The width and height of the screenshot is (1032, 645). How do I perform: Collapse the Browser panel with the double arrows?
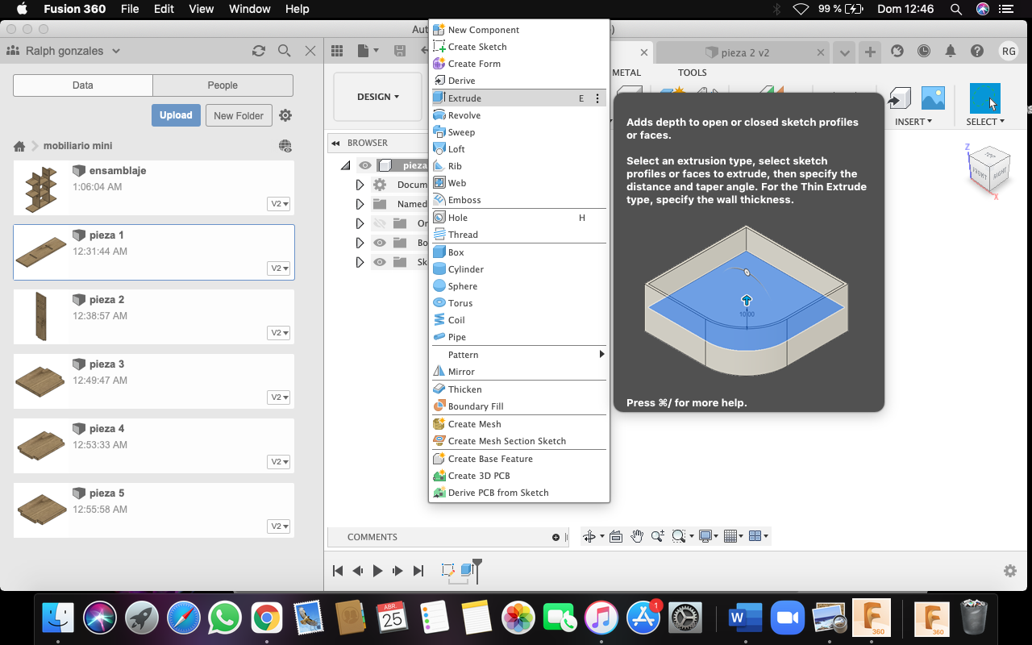(335, 144)
